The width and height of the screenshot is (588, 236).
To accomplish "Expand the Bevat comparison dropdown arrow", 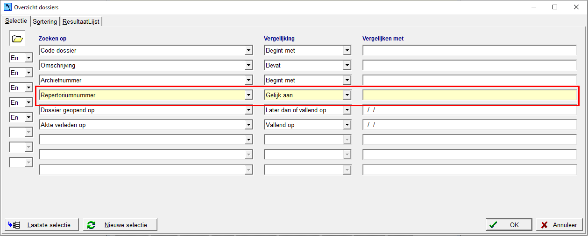I will pyautogui.click(x=347, y=65).
